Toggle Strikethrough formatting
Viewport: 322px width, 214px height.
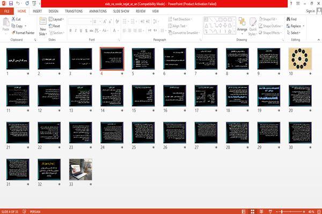click(91, 31)
